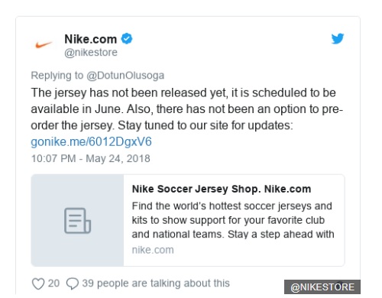This screenshot has width=382, height=298.
Task: Follow the gonike.me/6012DgxV6 link
Action: click(x=91, y=141)
